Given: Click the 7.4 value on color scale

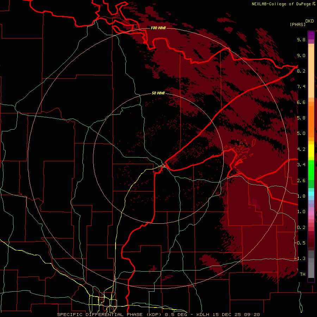Looking at the screenshot, I should (301, 87).
